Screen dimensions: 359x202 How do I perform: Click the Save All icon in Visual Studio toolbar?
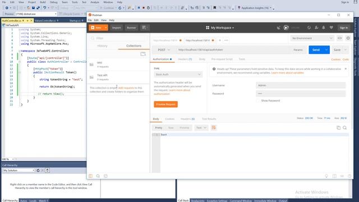tap(38, 8)
